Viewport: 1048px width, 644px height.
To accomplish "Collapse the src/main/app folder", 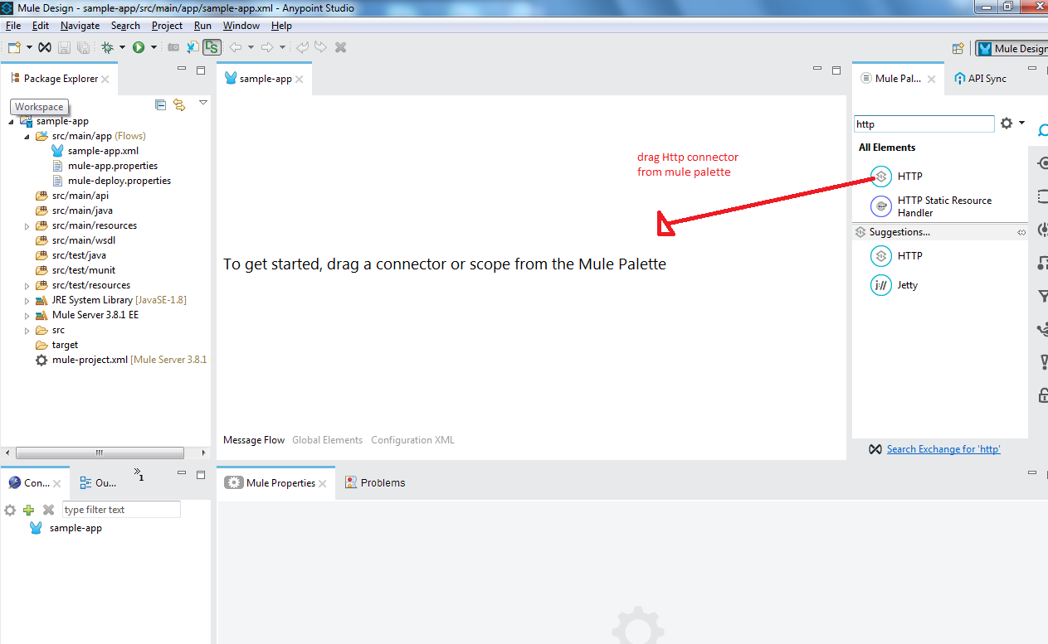I will point(27,137).
